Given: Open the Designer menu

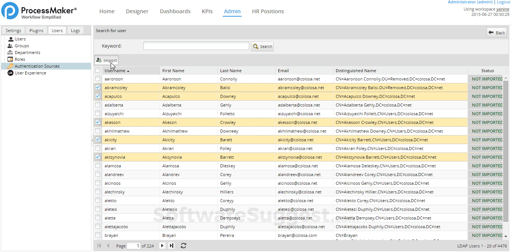Looking at the screenshot, I should [x=137, y=11].
